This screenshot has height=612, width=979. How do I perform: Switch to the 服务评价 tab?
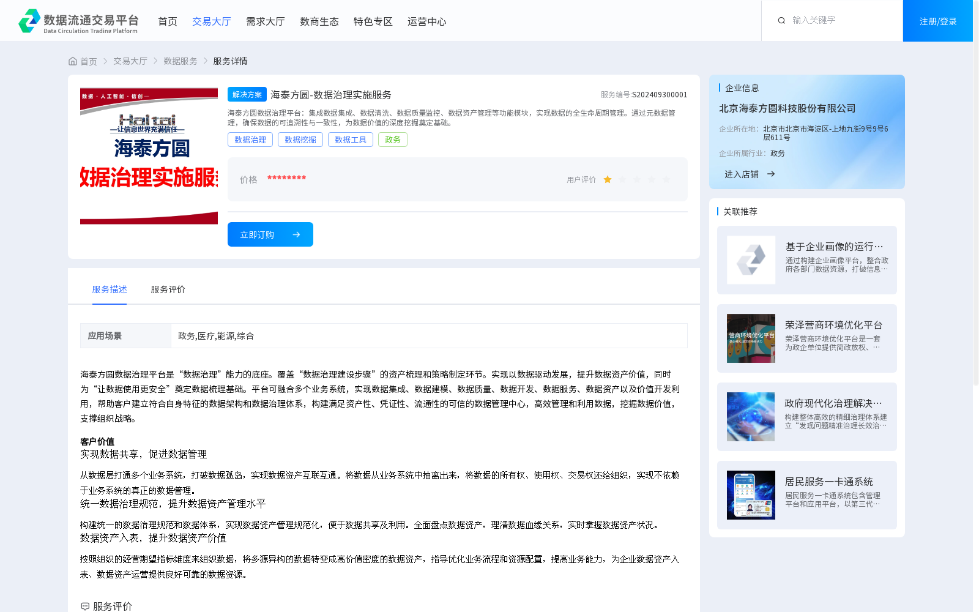pos(168,289)
